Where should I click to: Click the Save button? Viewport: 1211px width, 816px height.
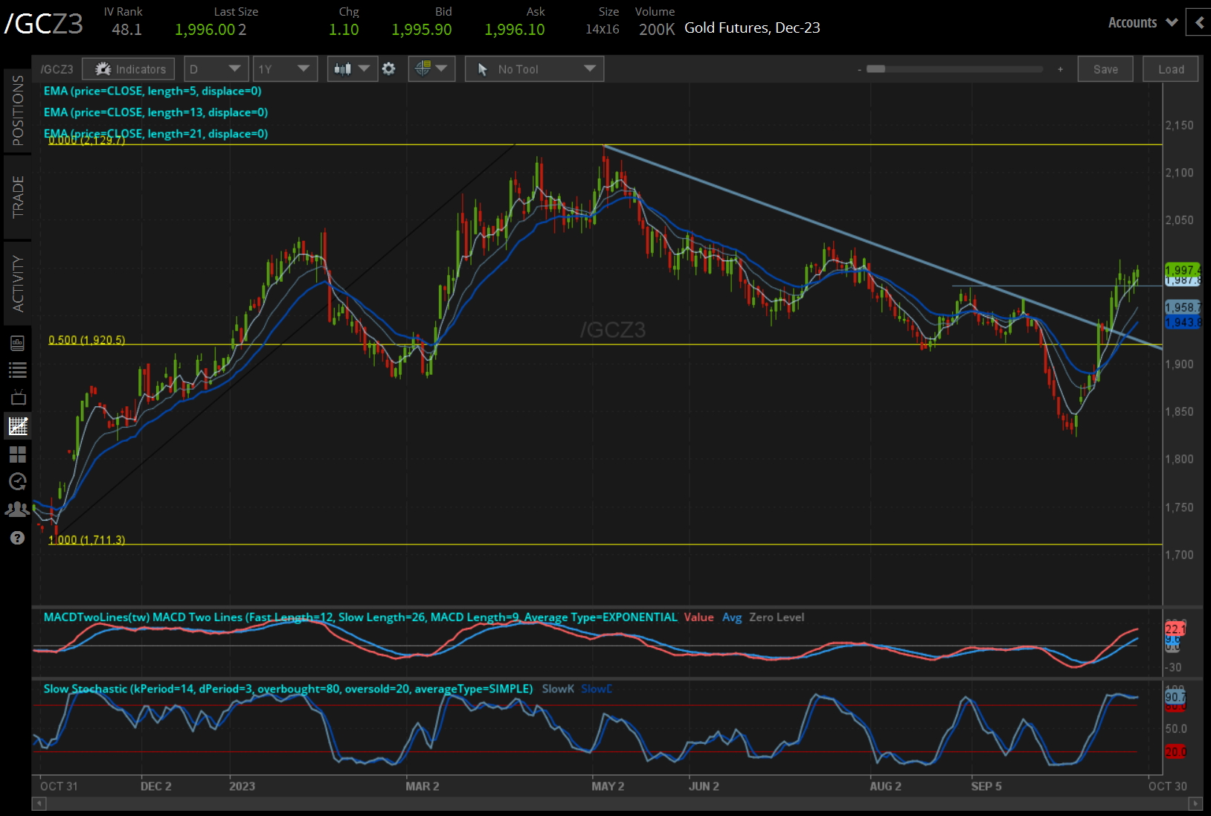tap(1105, 68)
